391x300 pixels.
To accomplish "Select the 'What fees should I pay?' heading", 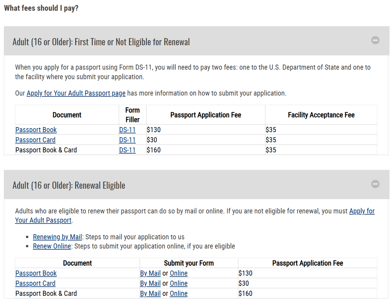I will 41,8.
